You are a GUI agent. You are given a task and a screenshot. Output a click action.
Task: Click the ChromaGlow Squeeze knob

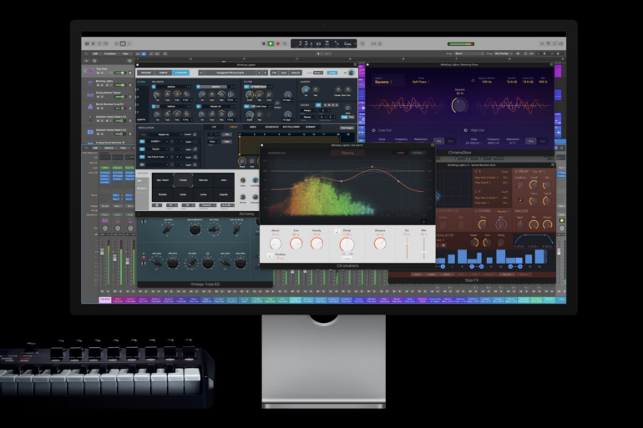(x=459, y=105)
